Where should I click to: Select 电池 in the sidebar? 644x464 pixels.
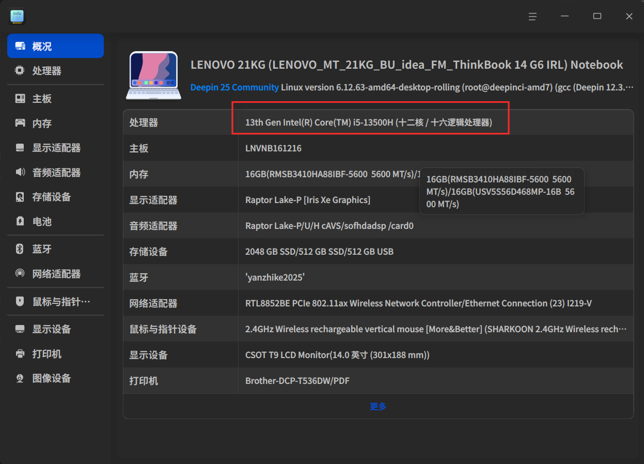tap(55, 222)
